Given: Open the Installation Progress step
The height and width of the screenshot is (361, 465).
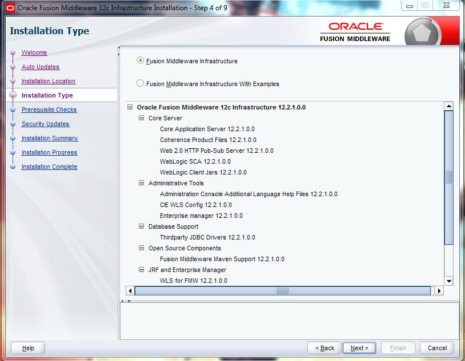Looking at the screenshot, I should click(49, 152).
